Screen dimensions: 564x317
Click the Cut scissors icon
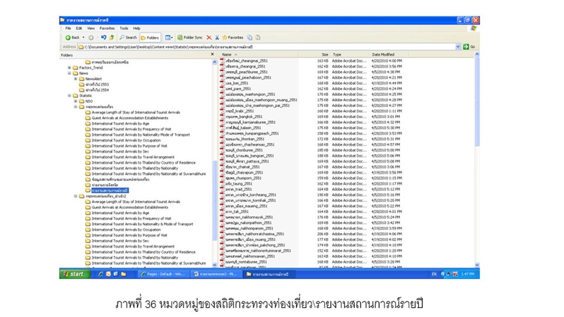(217, 38)
